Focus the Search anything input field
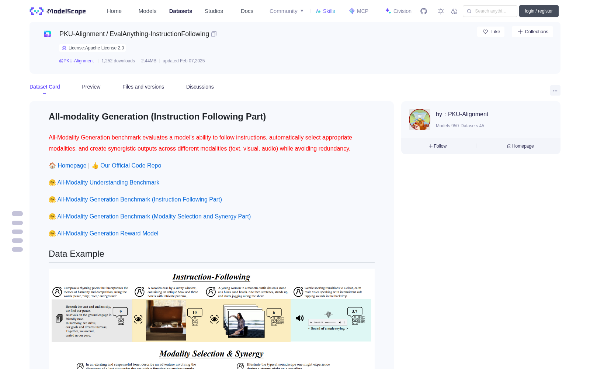Screen dimensions: 590x369 490,11
